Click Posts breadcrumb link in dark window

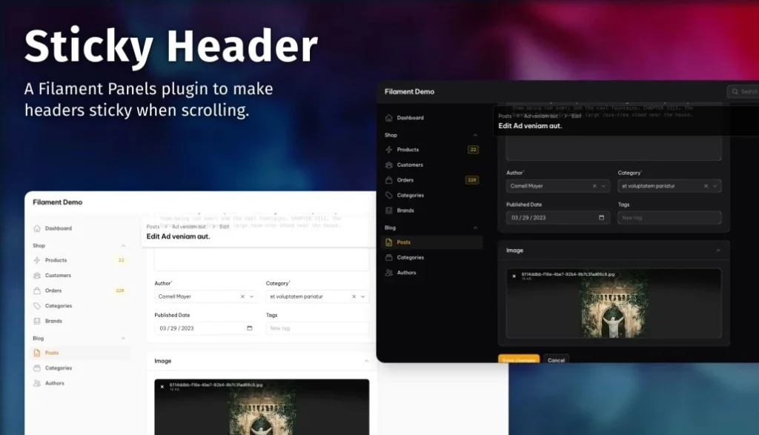point(505,116)
